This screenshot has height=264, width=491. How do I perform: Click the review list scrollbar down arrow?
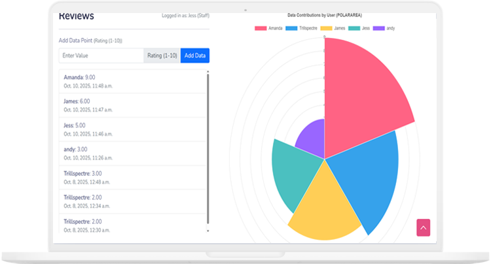tap(208, 231)
